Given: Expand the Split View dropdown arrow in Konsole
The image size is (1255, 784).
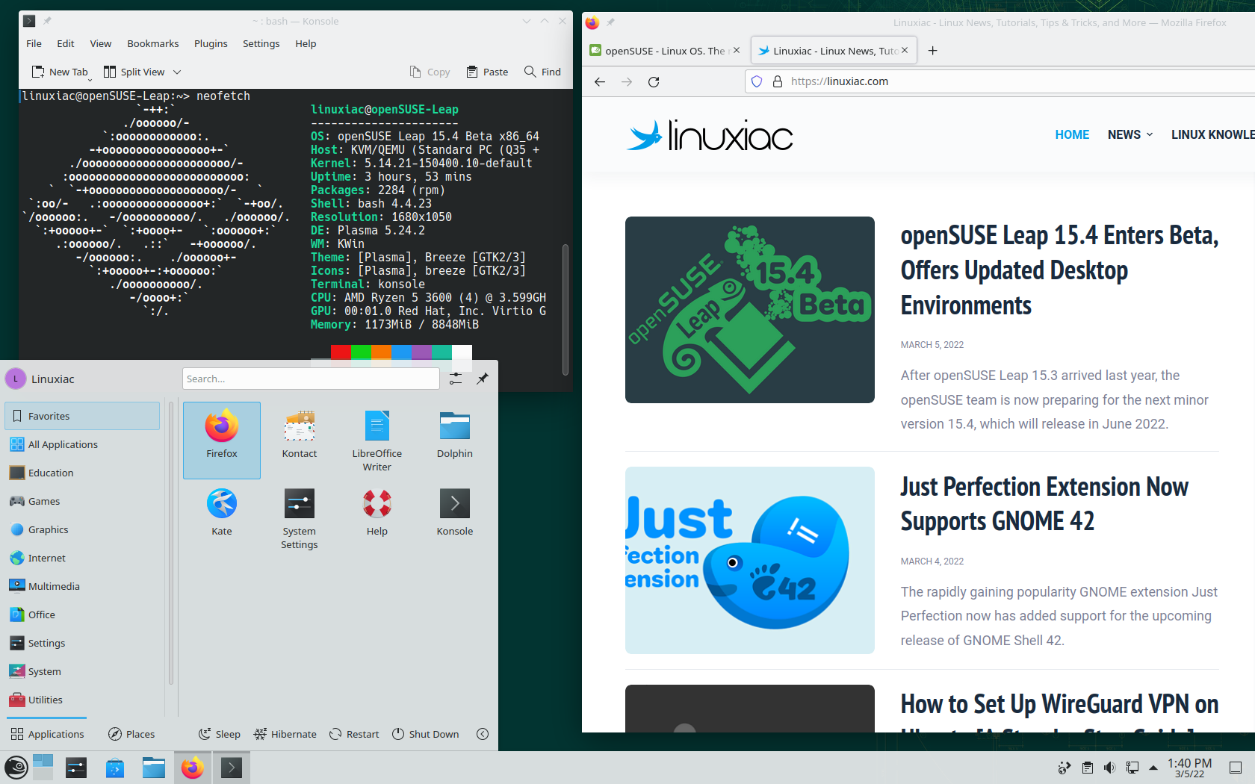Looking at the screenshot, I should point(177,72).
